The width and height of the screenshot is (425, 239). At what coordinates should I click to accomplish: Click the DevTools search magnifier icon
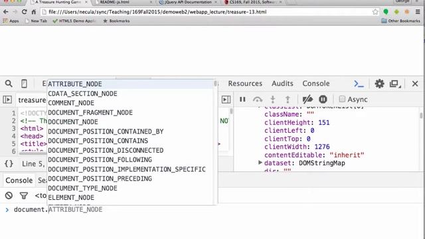(x=9, y=84)
